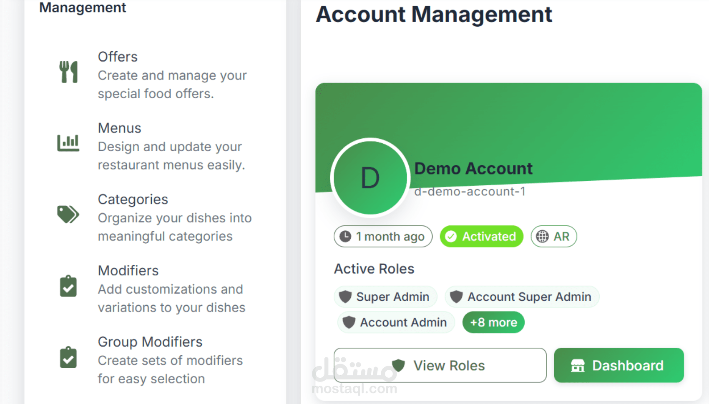Click the Modifiers clipboard check icon
Viewport: 709px width, 404px height.
[x=68, y=286]
